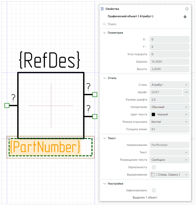The width and height of the screenshot is (196, 206).
Task: Select the left pin green square endpoint
Action: click(7, 106)
